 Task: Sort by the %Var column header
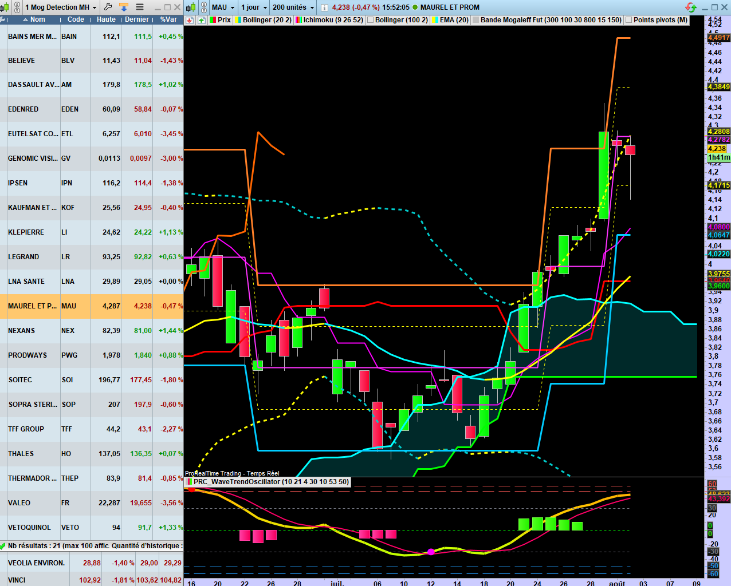pyautogui.click(x=168, y=19)
